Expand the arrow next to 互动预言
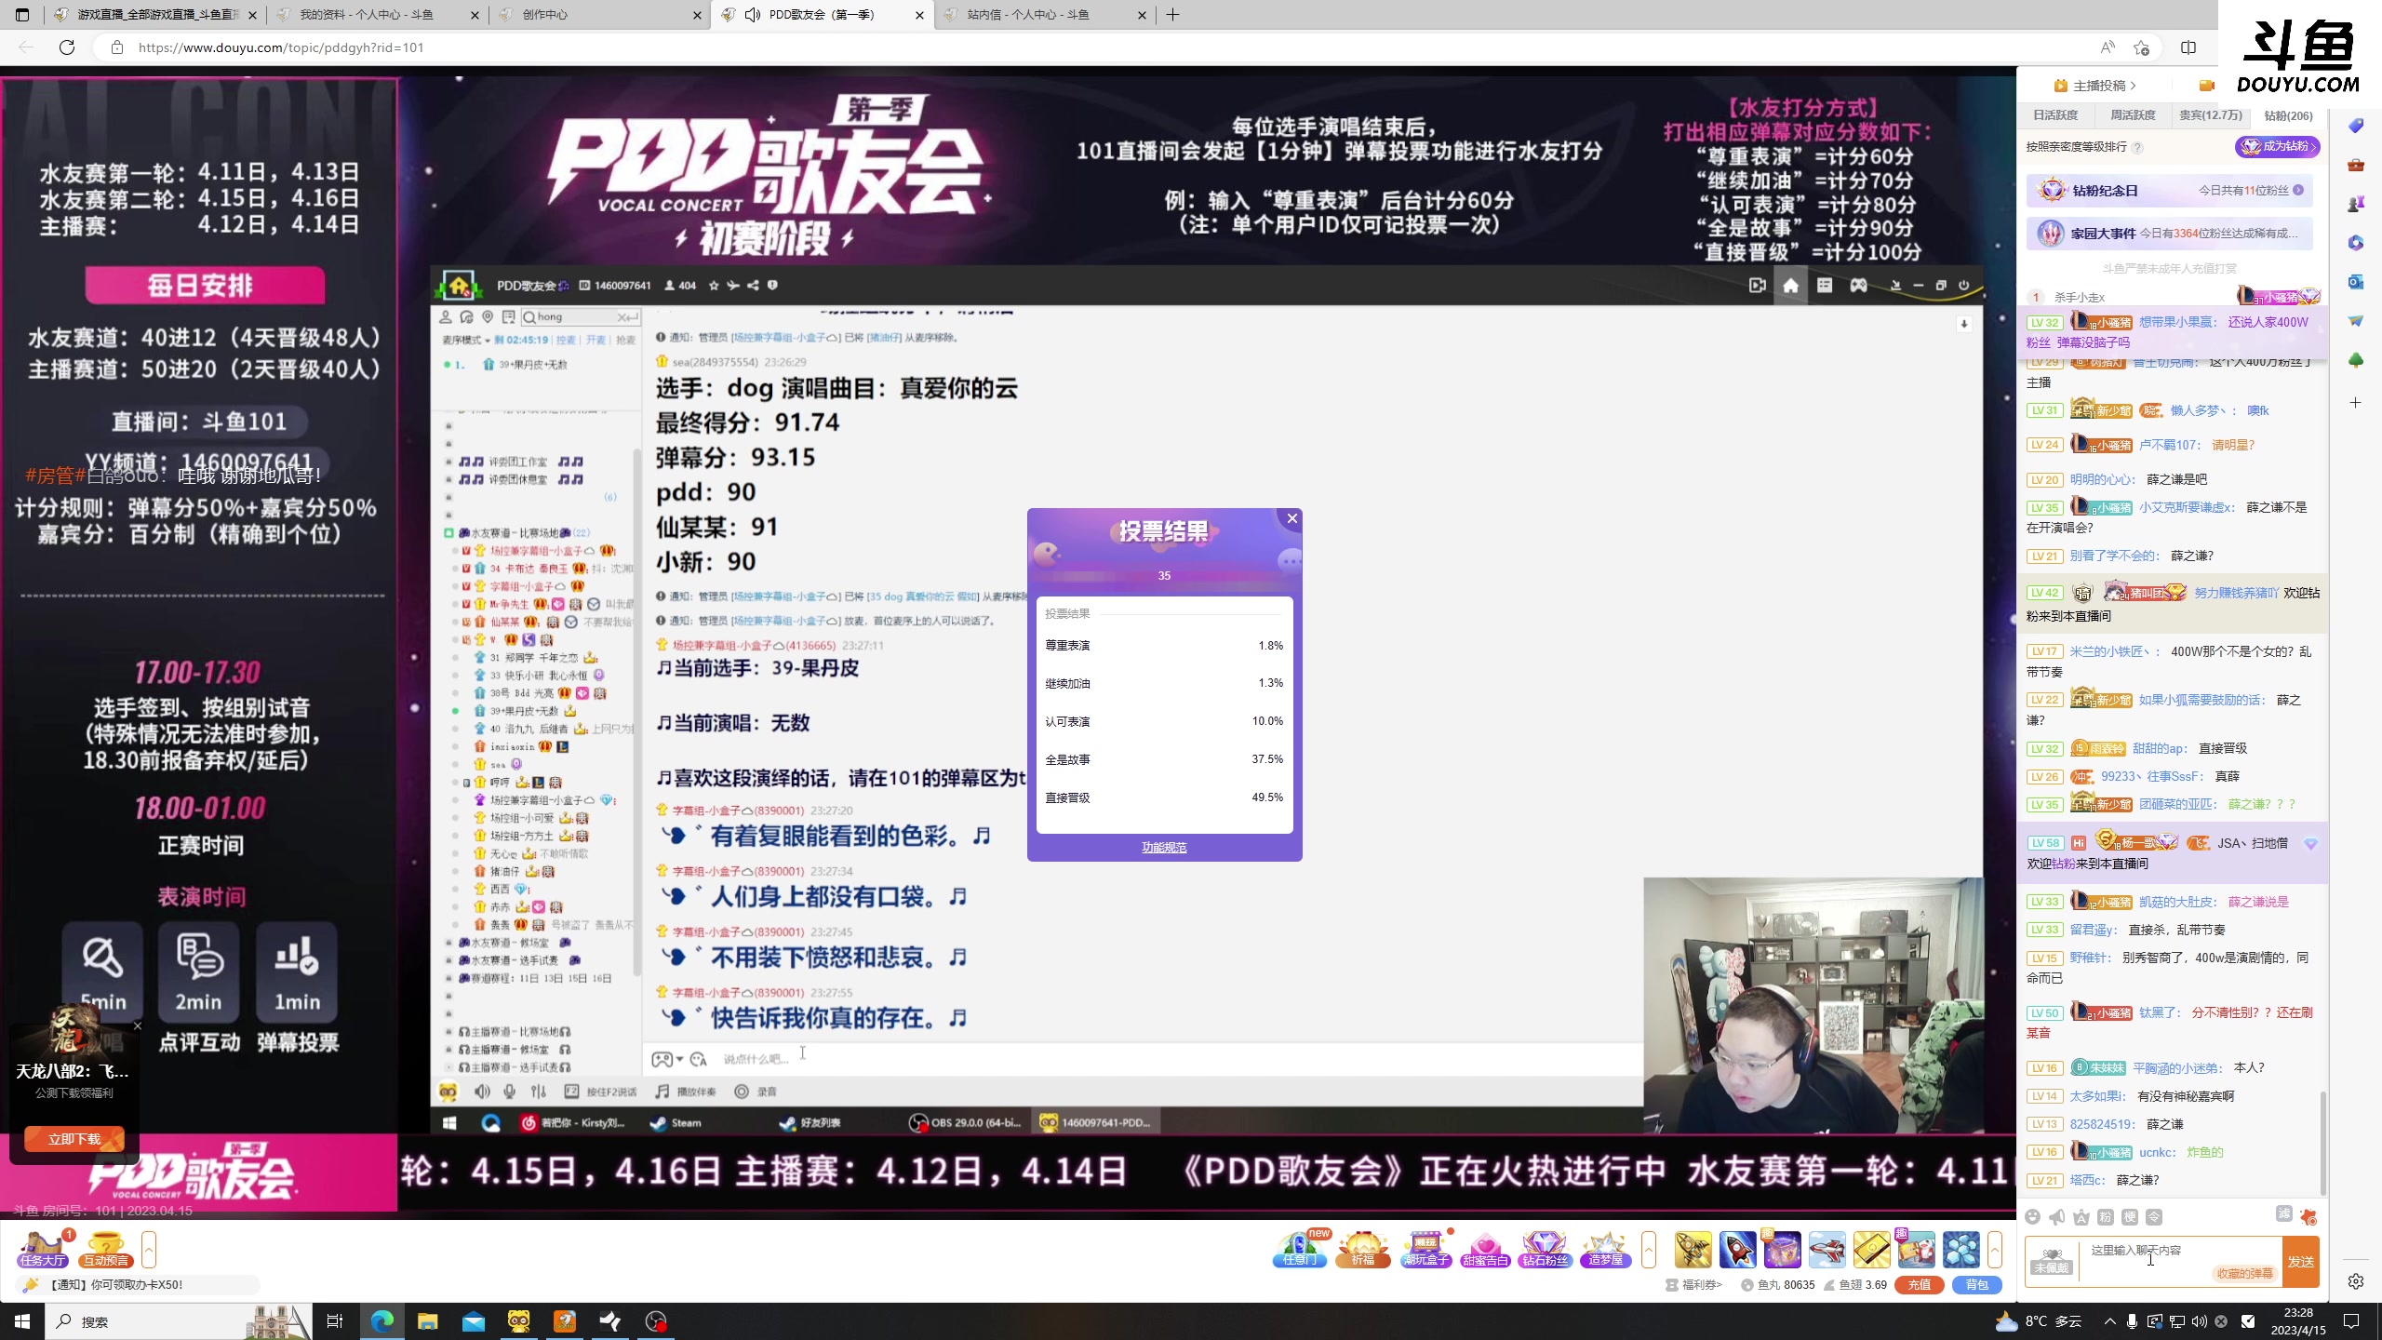This screenshot has width=2382, height=1340. tap(149, 1249)
